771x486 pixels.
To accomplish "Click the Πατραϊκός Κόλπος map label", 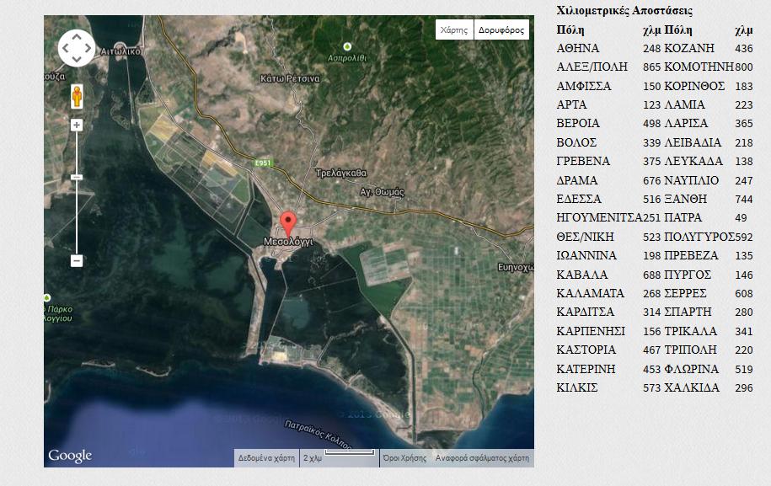I will coord(319,435).
